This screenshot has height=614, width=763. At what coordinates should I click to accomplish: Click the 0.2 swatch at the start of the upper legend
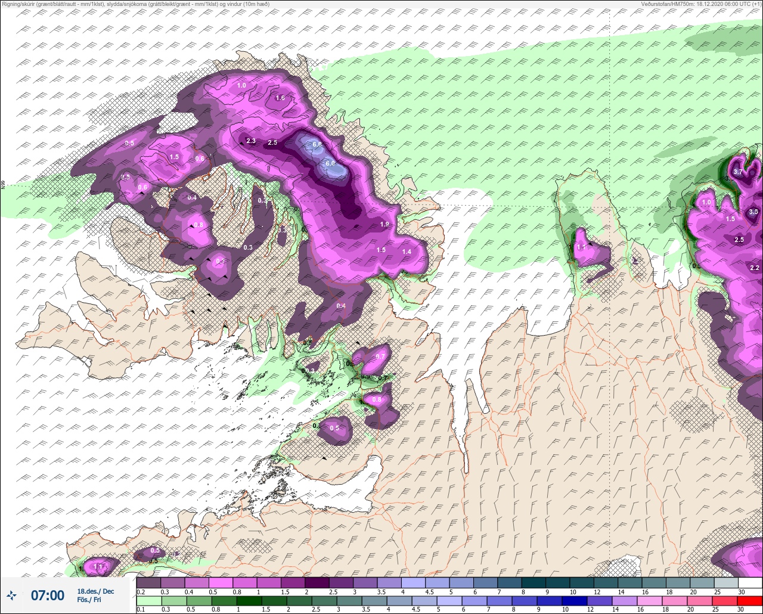click(148, 582)
